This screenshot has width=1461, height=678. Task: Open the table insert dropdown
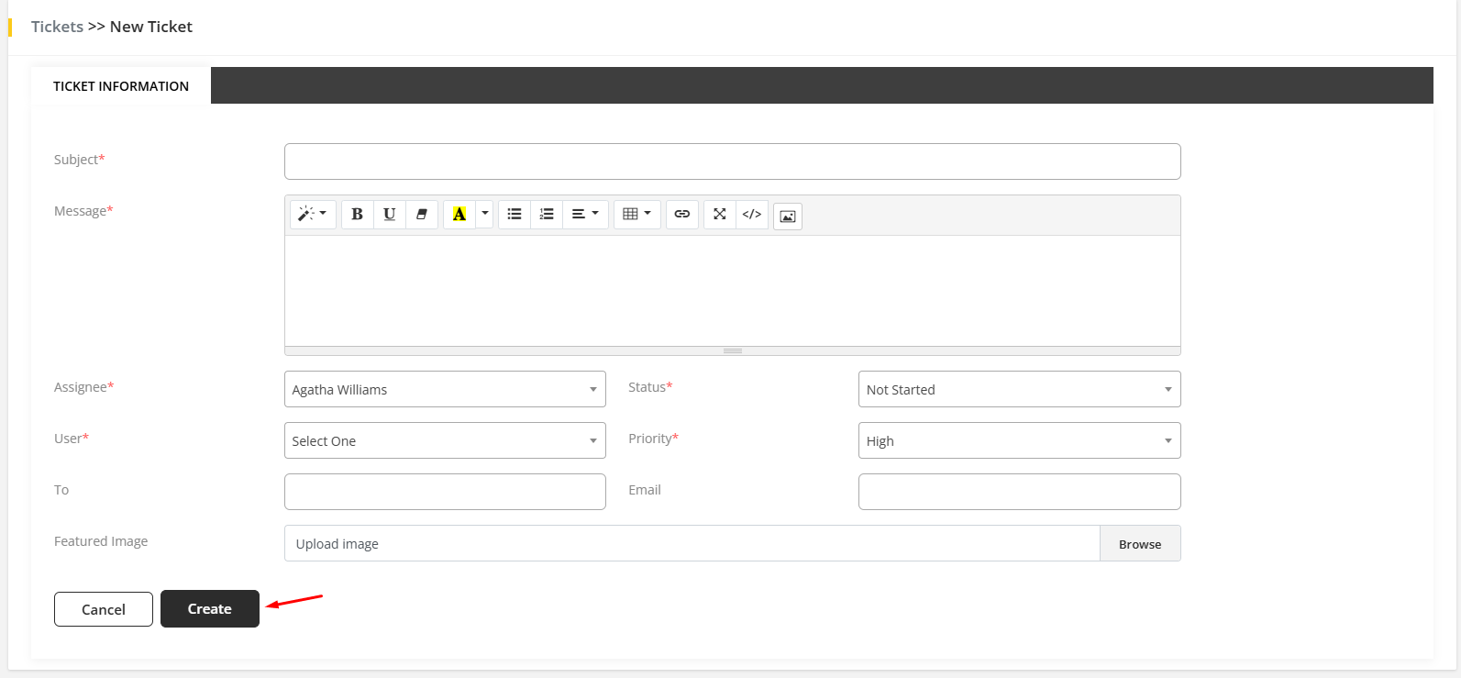pyautogui.click(x=636, y=215)
